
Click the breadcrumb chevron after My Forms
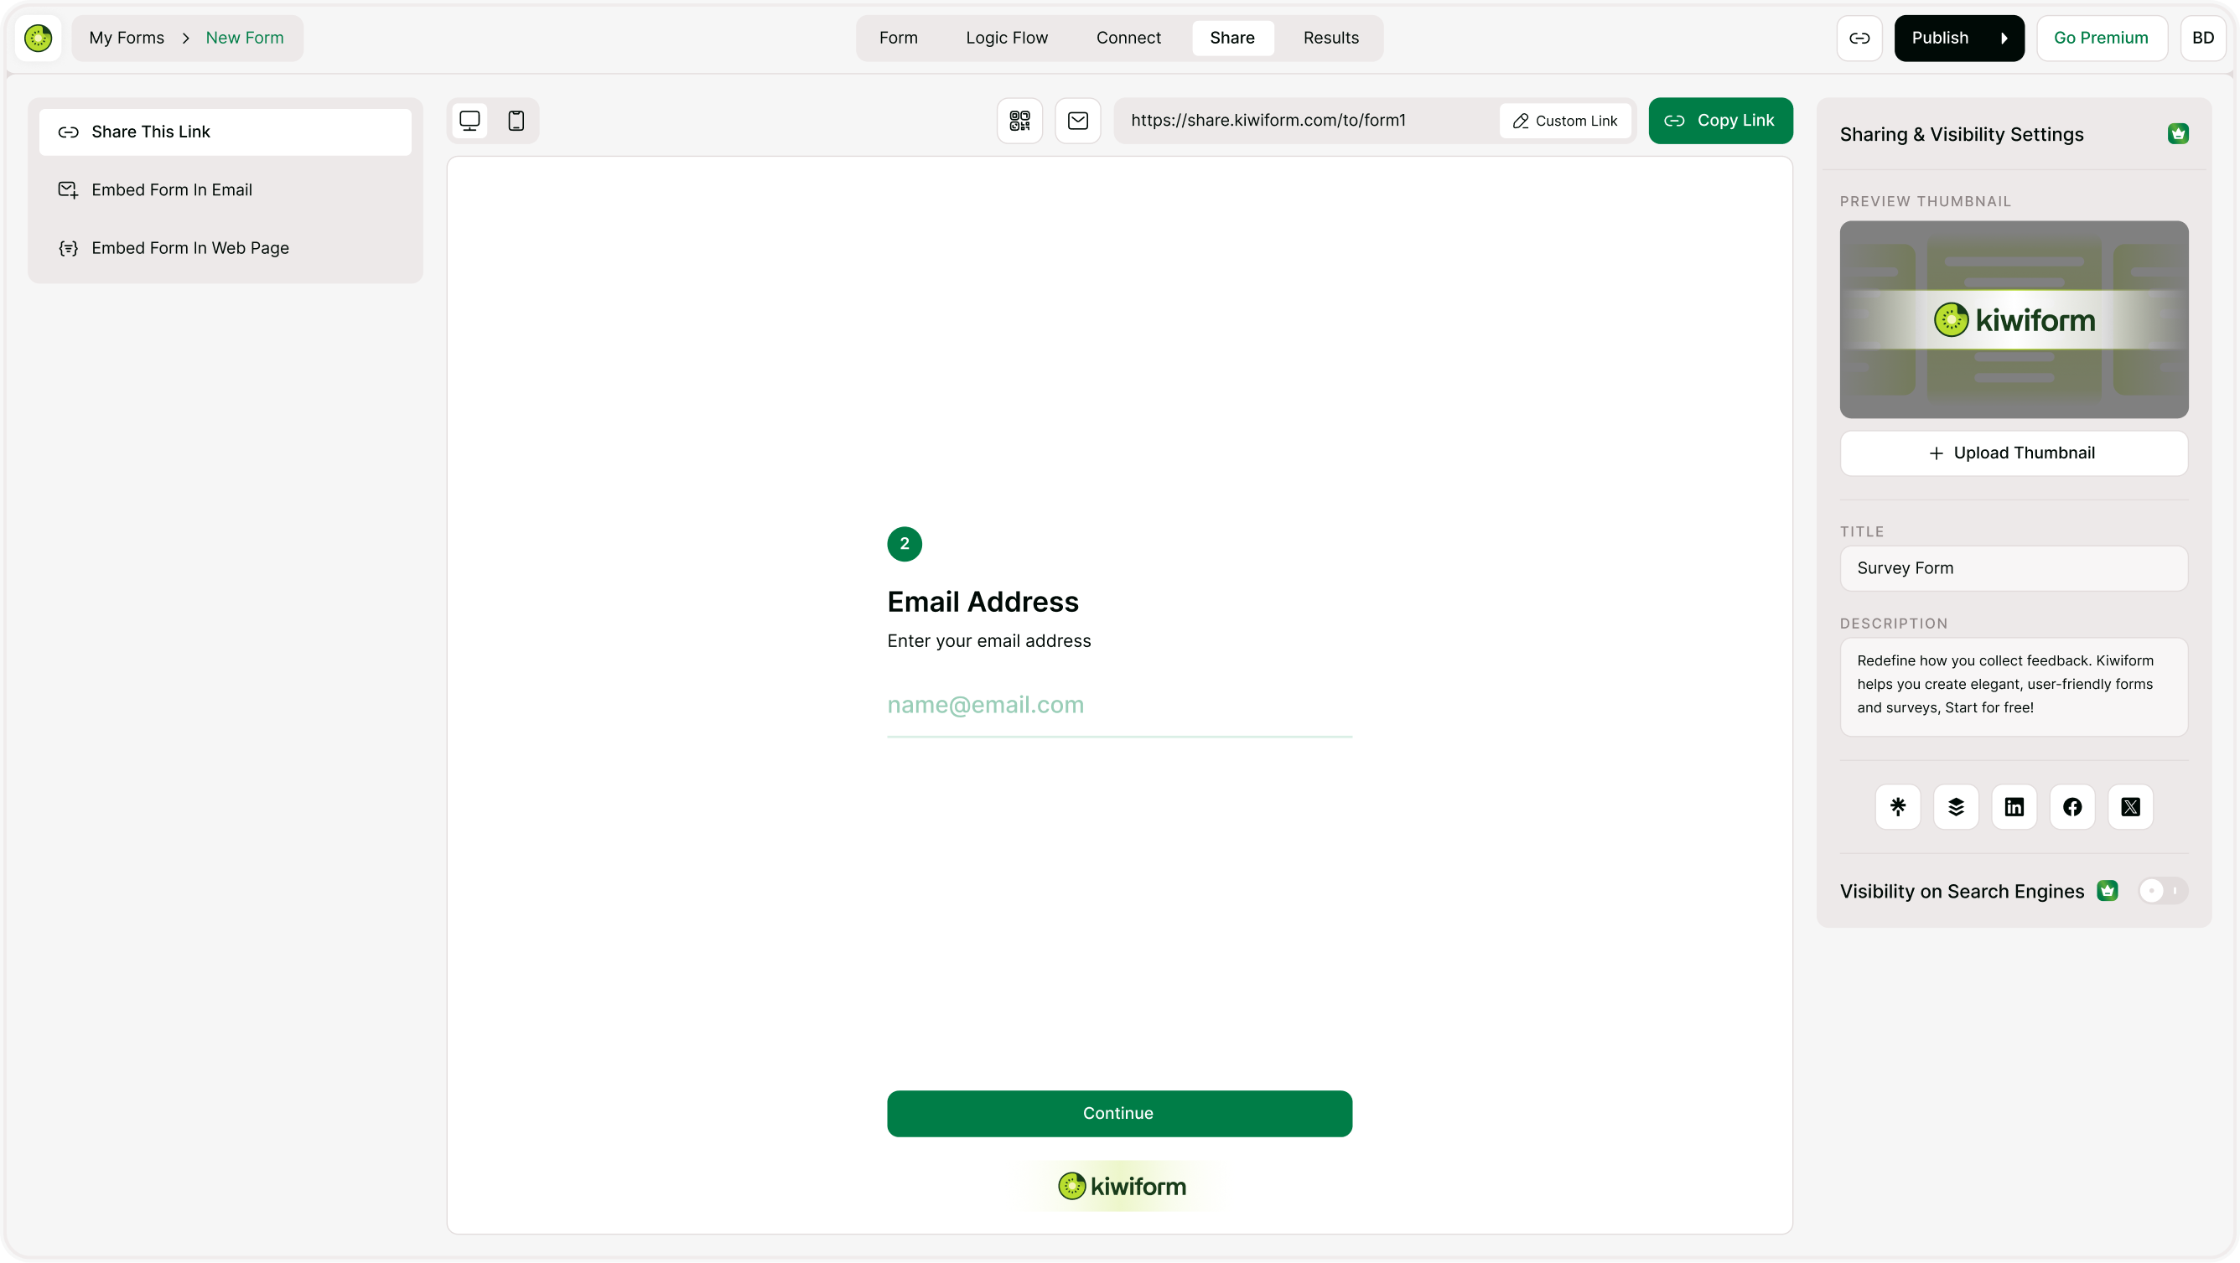pos(185,38)
